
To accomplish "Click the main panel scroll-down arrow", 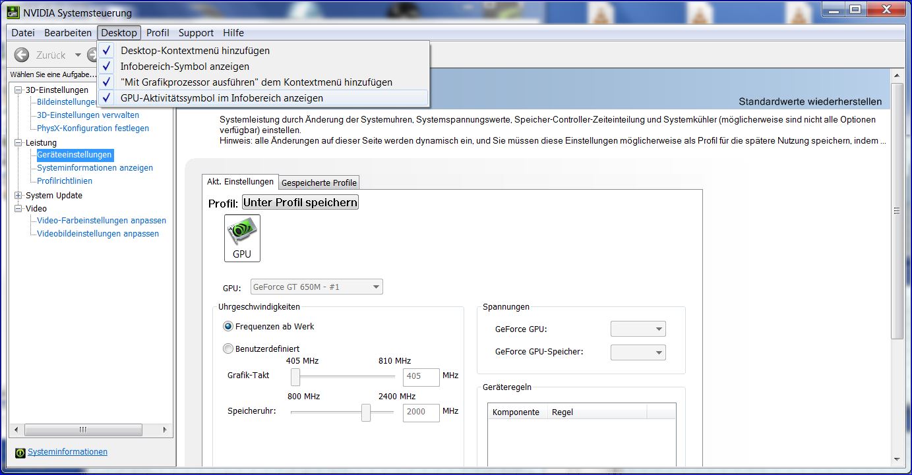I will point(897,459).
